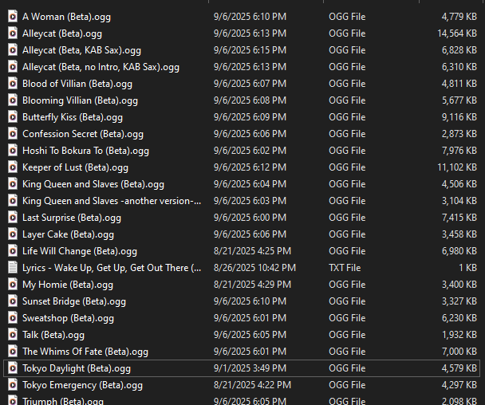Screen dimensions: 485x405
Task: Select My Homie (Beta).ogg file name
Action: [x=68, y=285]
